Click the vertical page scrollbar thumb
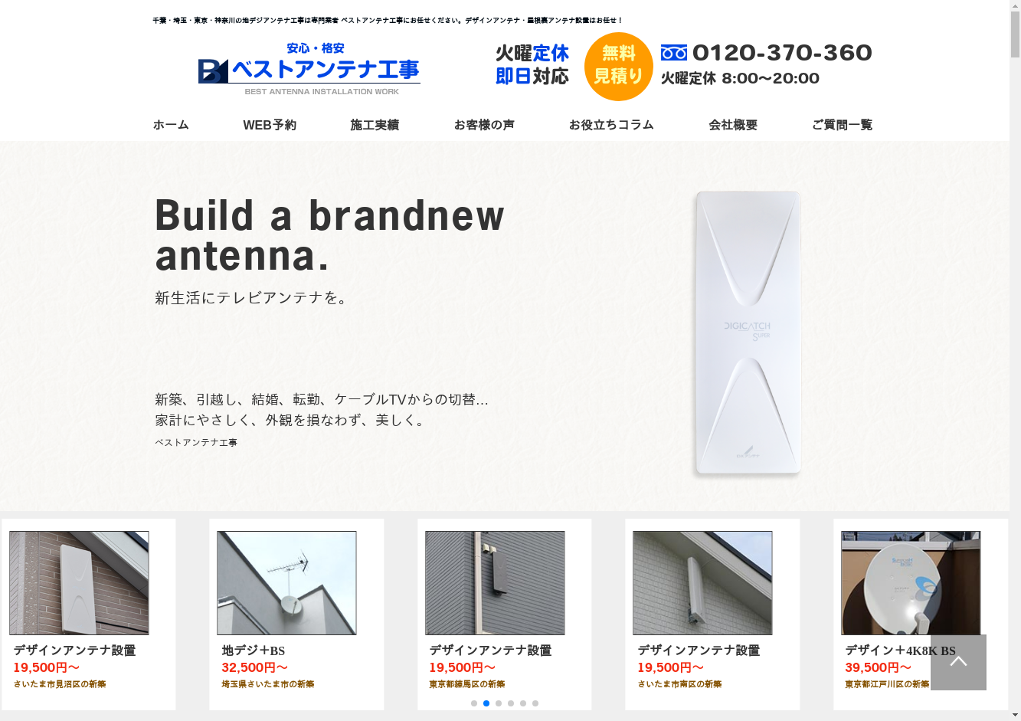Screen dimensions: 1021x721 tap(1015, 34)
